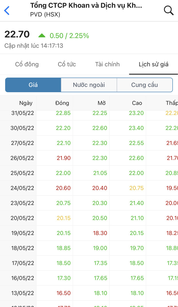Select the Giá segment
Viewport: 178px width, 307px height.
[x=33, y=85]
